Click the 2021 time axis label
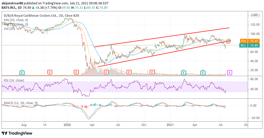This screenshot has width=264, height=138. pos(170,125)
